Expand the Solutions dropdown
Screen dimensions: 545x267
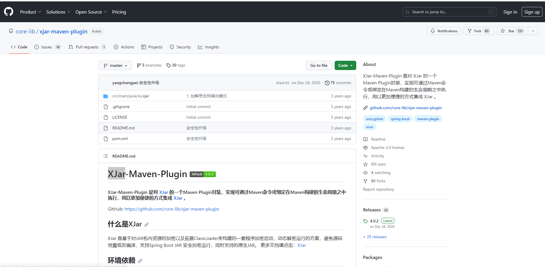click(58, 12)
